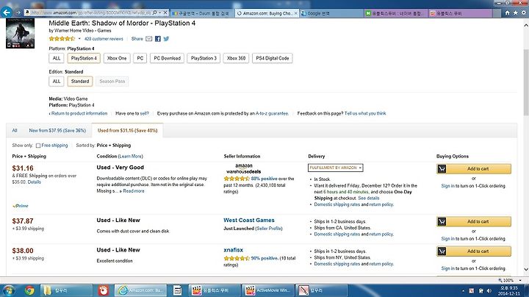Image resolution: width=529 pixels, height=297 pixels.
Task: Click the zoom 100% magnifier in status bar
Action: coord(500,280)
